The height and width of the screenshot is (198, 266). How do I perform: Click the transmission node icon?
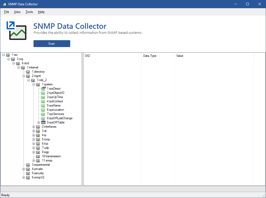click(x=38, y=156)
